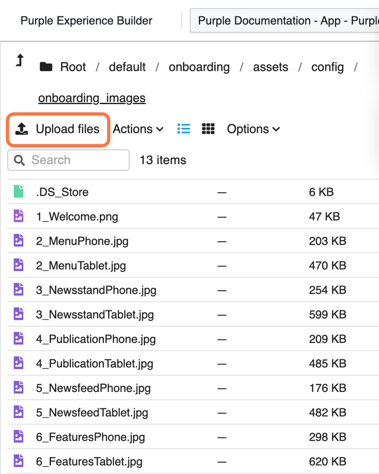This screenshot has width=379, height=474.
Task: Navigate to default breadcrumb folder
Action: [127, 67]
